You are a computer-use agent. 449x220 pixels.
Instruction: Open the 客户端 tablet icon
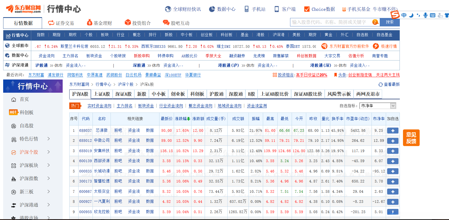coord(277,9)
